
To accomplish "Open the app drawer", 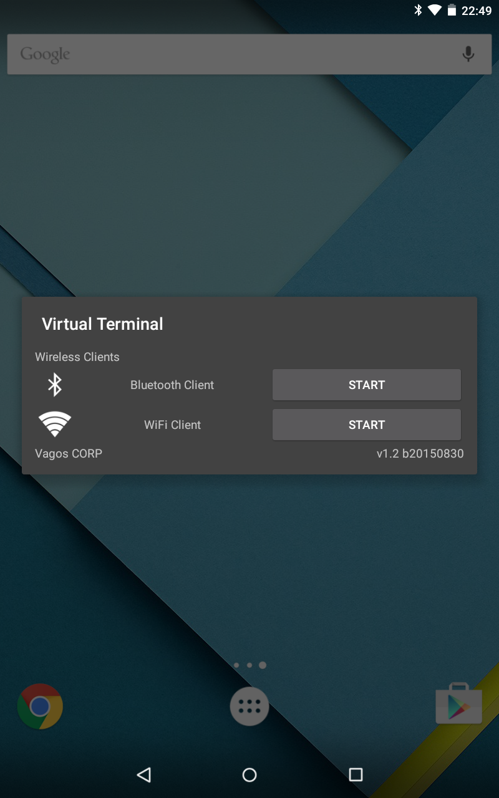I will (x=249, y=706).
